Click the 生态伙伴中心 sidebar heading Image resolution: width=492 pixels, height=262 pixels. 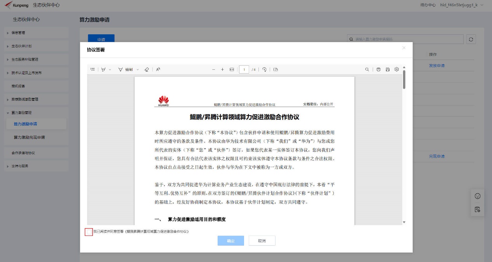click(26, 19)
